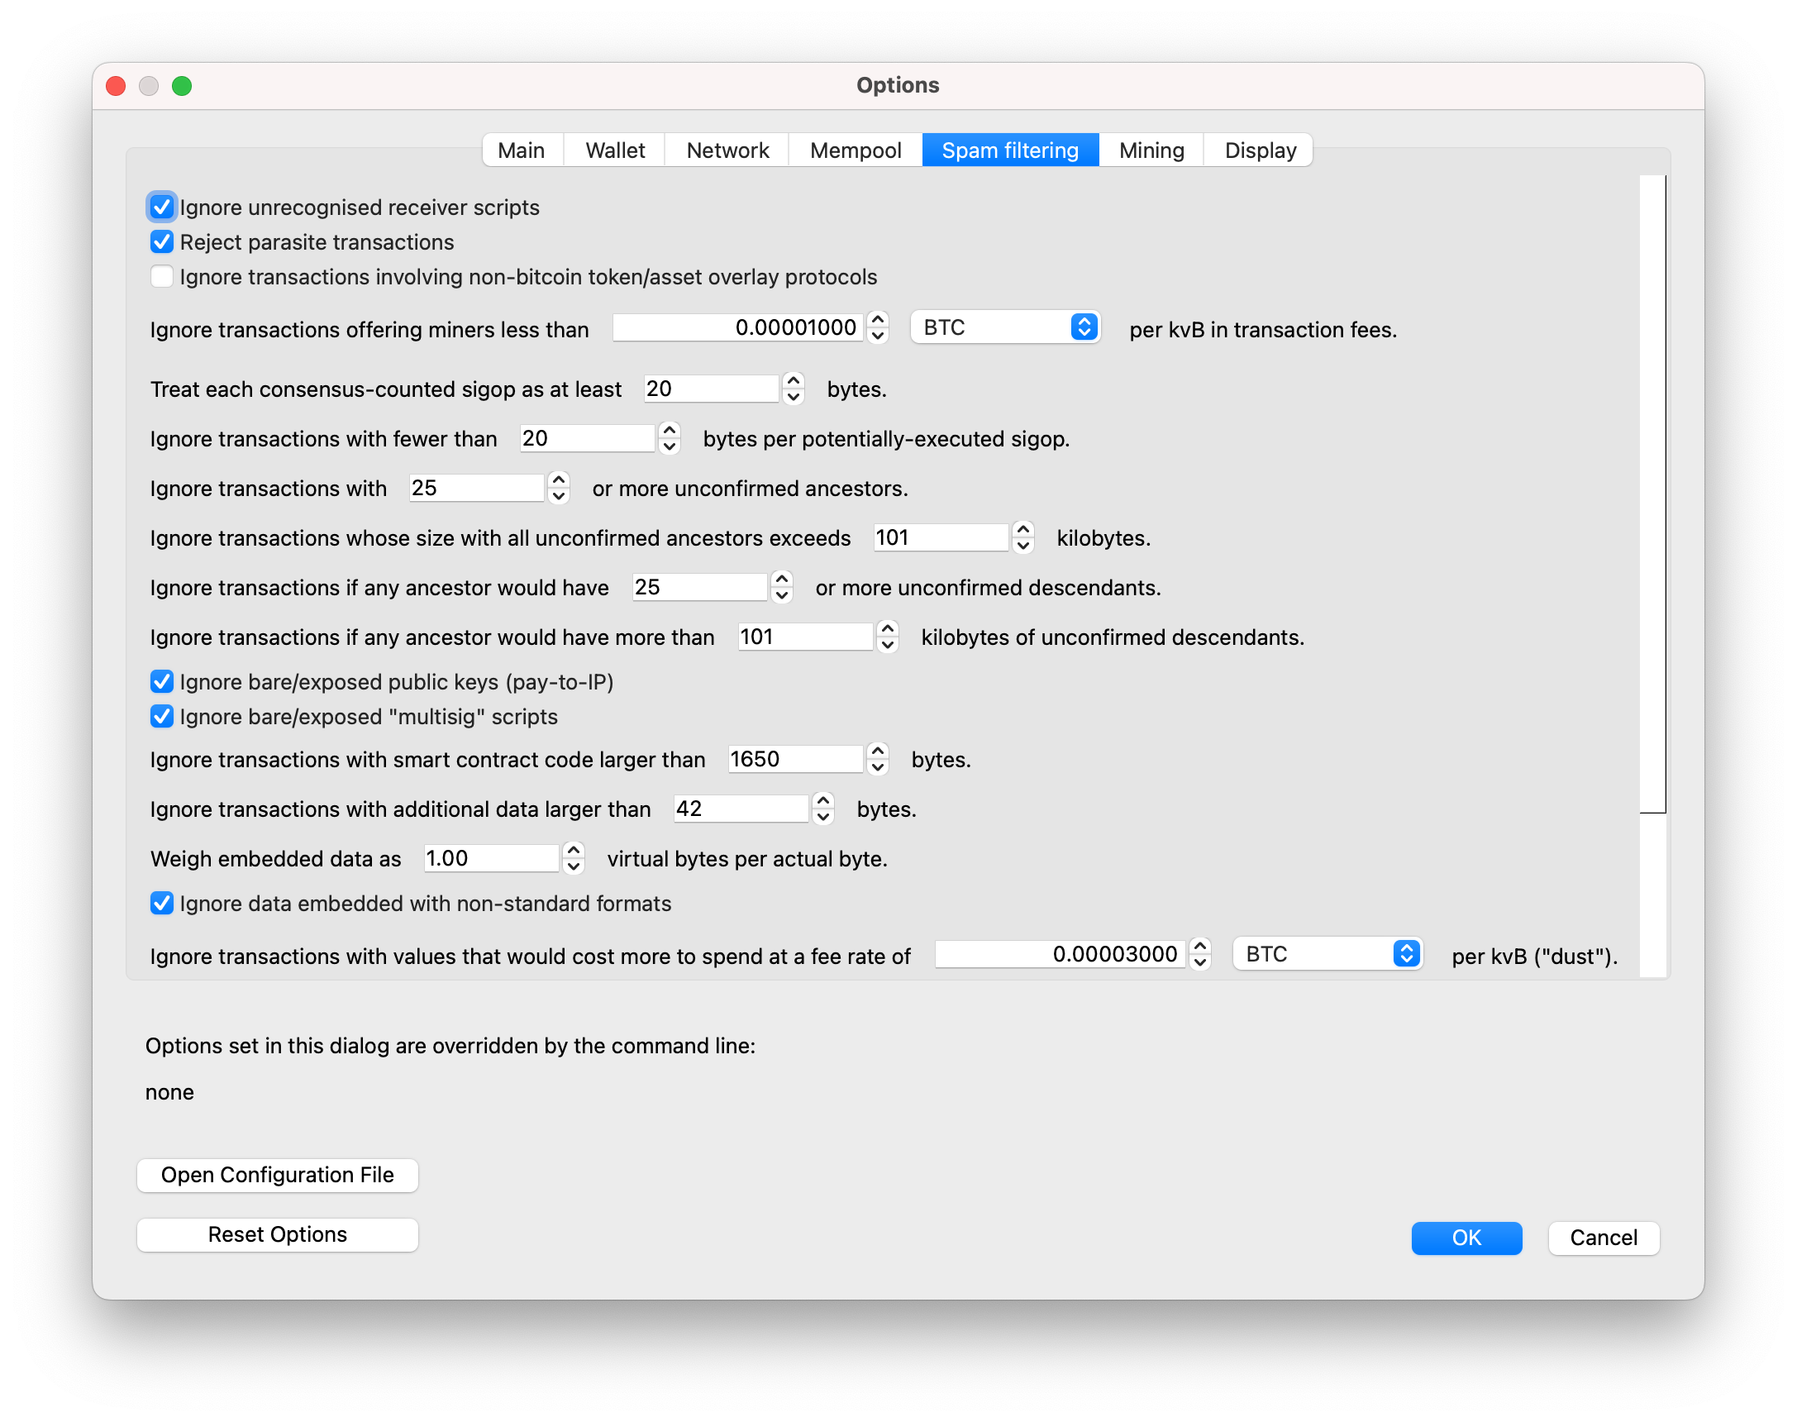Increase descendants kilobytes stepper
The height and width of the screenshot is (1422, 1797).
click(x=886, y=627)
